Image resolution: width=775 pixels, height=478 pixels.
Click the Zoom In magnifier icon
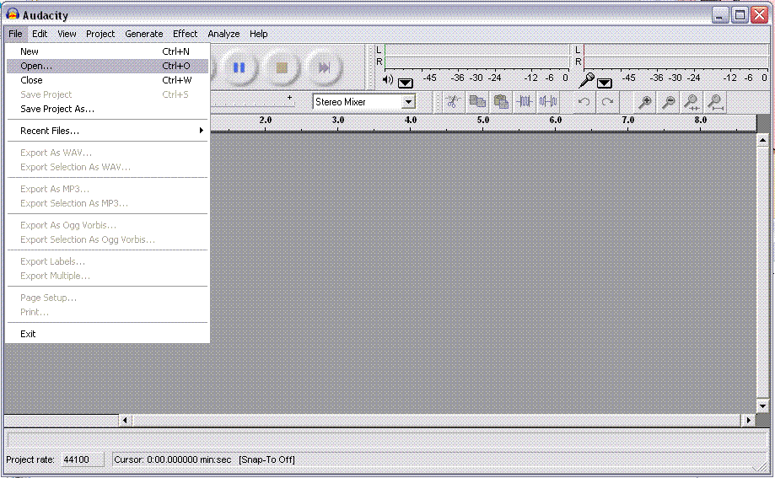[645, 102]
